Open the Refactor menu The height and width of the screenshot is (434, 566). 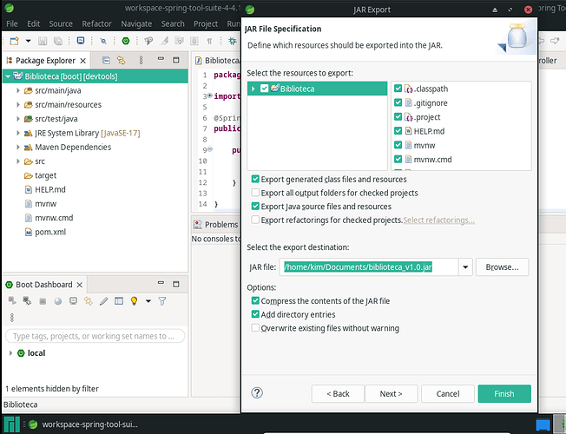coord(96,23)
